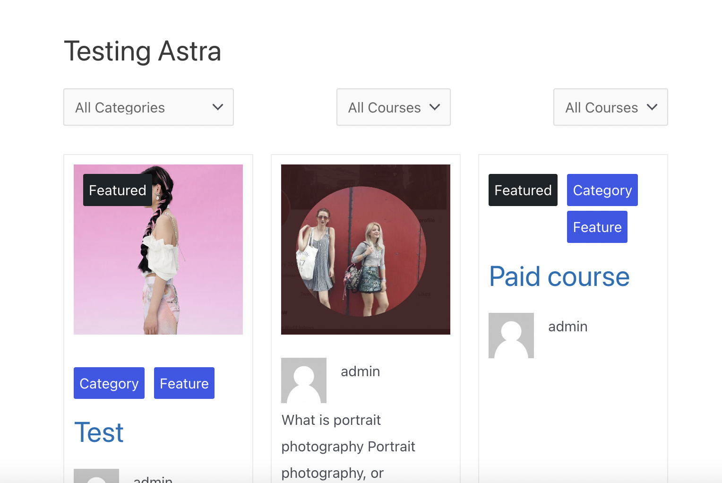Expand the middle All Courses dropdown

pyautogui.click(x=393, y=107)
